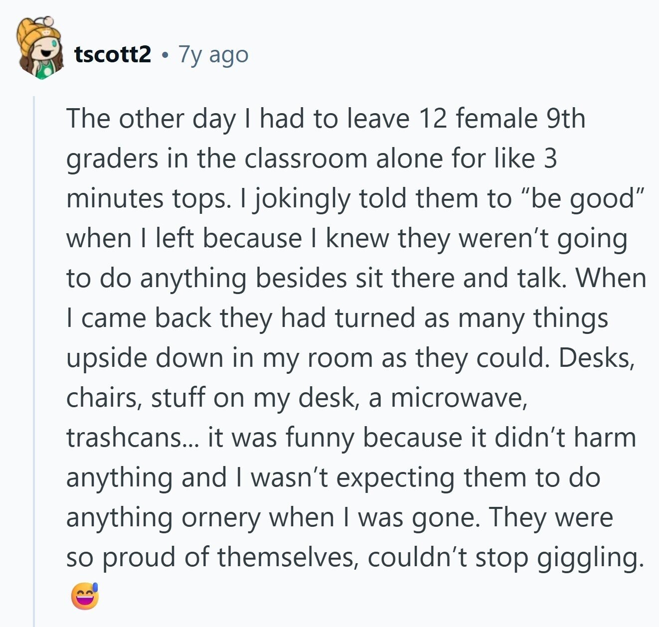Screen dimensions: 659x627
Task: Click the word "funny" in the comment body
Action: (x=320, y=438)
